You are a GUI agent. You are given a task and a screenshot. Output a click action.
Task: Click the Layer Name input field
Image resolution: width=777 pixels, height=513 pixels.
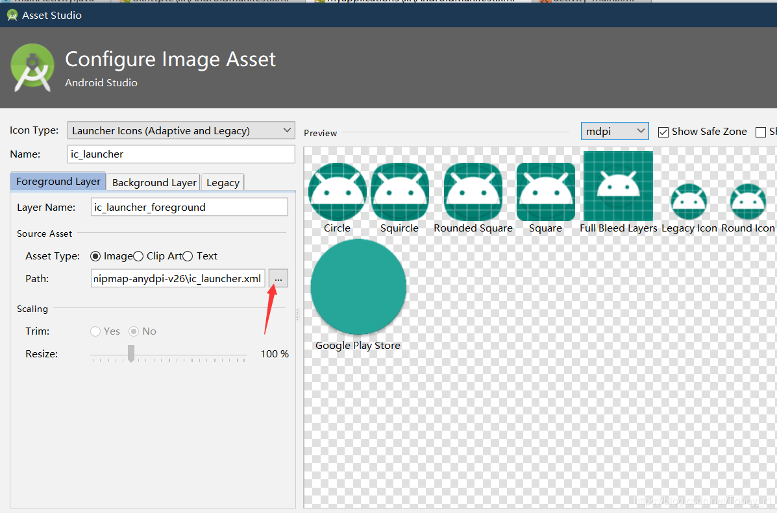[190, 207]
